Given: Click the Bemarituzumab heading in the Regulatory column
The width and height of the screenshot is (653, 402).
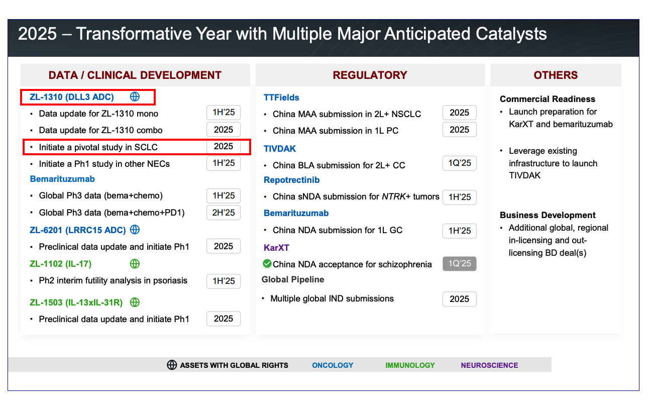Looking at the screenshot, I should coord(296,213).
